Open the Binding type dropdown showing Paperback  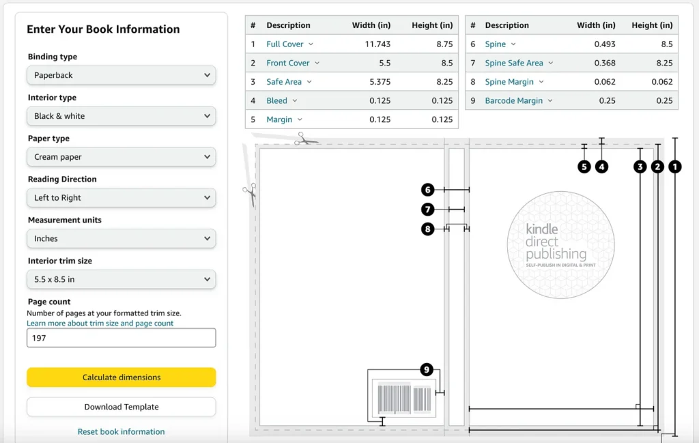(x=122, y=75)
